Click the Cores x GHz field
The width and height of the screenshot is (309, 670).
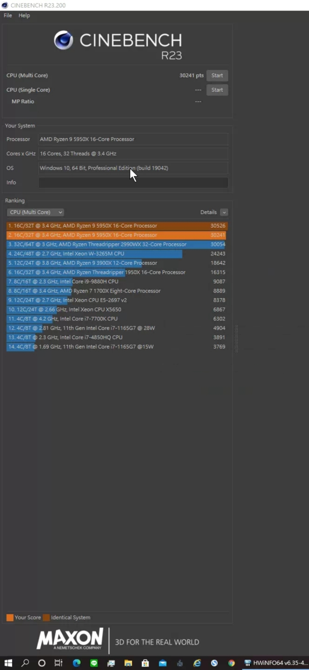point(133,154)
